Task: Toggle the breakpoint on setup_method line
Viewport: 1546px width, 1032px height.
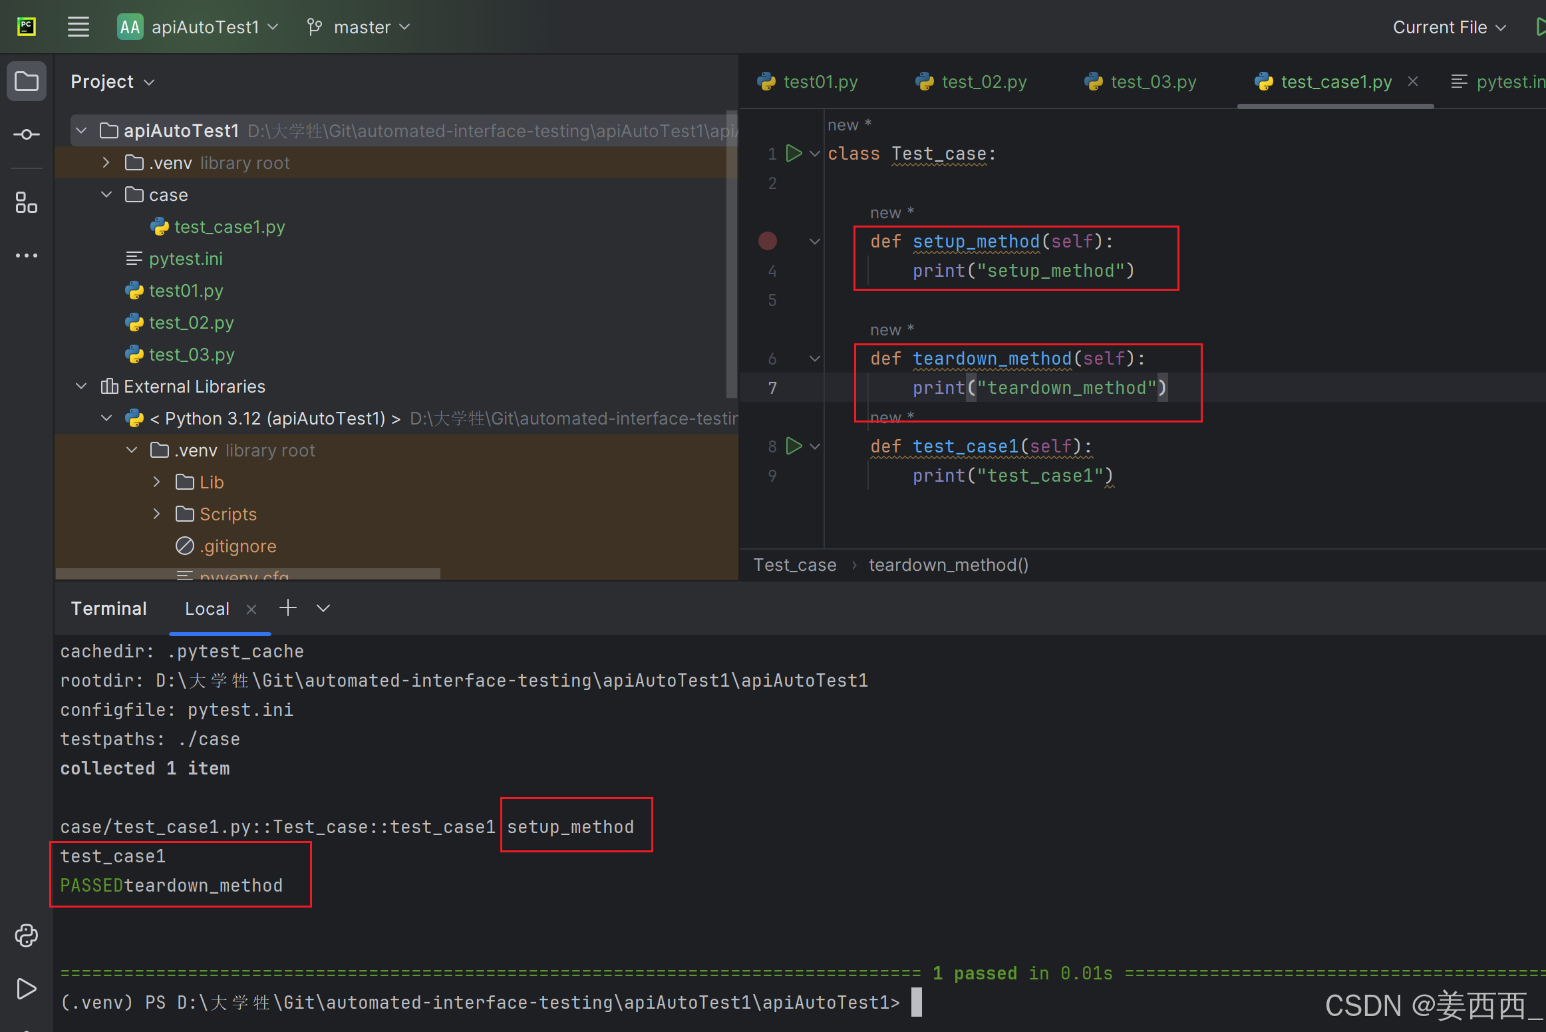Action: [768, 241]
